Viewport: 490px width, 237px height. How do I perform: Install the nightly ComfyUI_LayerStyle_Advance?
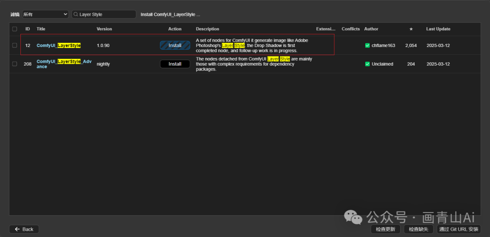[x=175, y=64]
